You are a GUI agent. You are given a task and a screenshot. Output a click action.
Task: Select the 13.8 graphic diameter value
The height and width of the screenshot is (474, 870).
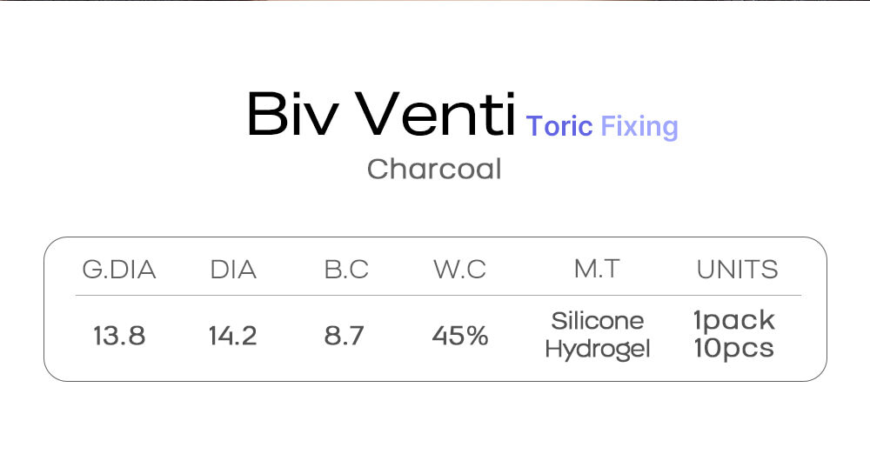click(x=119, y=336)
